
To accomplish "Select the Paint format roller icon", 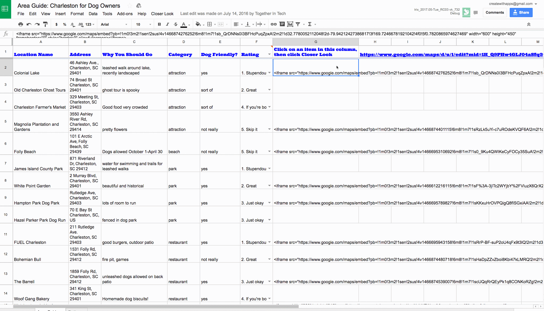I will click(x=45, y=24).
